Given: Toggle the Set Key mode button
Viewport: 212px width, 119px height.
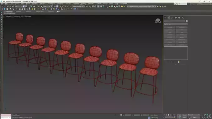Looking at the screenshot, I should click(x=184, y=117).
